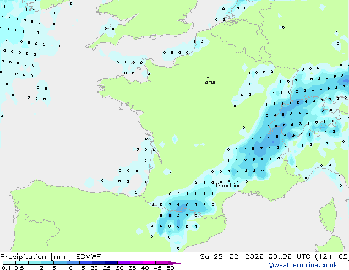Open the weatheronline.co.uk copyright link

303,265
